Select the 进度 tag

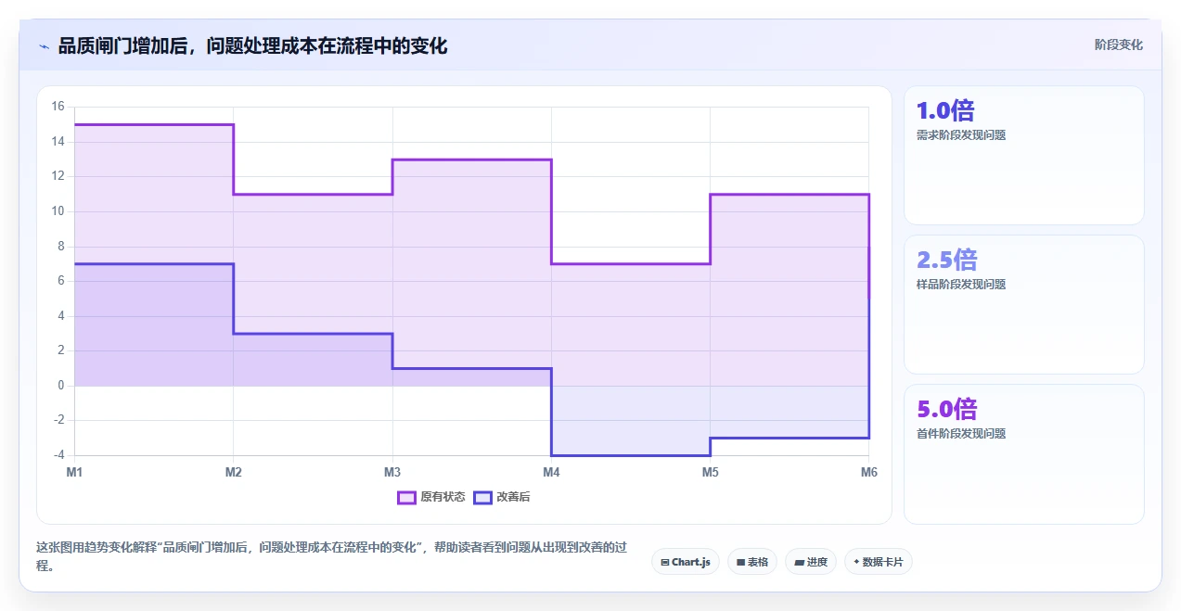[811, 562]
